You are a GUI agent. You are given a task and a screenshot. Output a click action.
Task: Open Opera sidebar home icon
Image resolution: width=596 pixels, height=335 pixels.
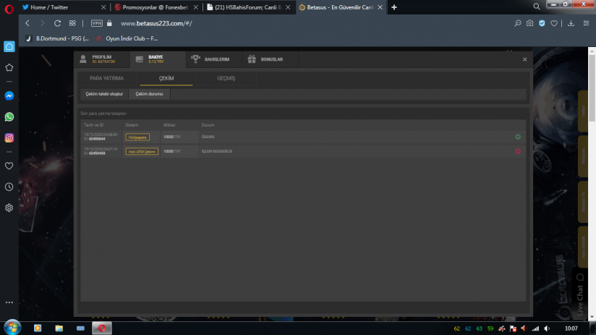pos(9,46)
